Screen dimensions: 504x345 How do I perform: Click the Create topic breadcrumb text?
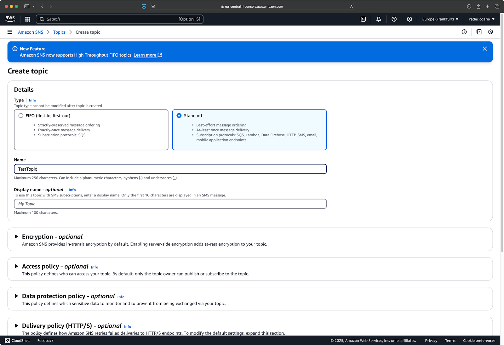88,32
